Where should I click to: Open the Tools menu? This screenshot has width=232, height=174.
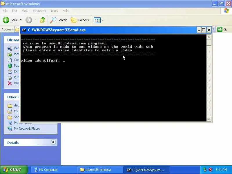tap(54, 11)
